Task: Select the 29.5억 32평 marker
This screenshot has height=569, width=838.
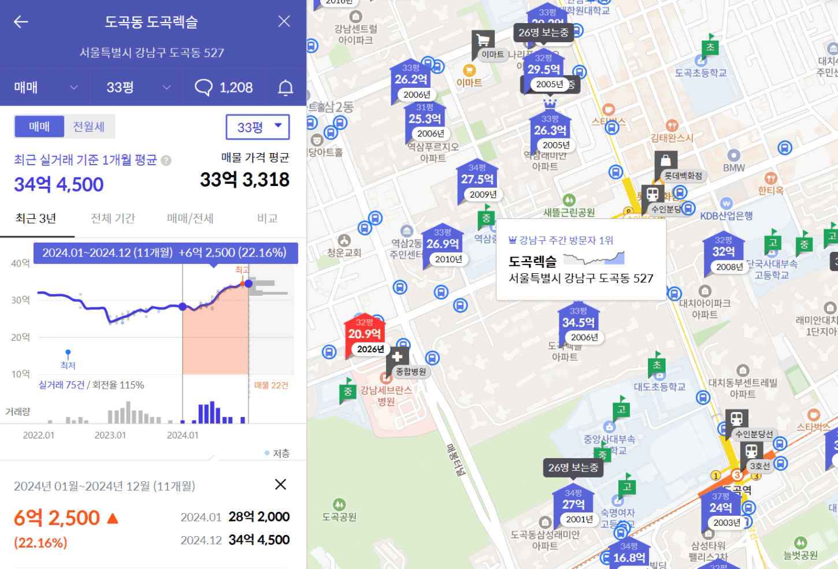Action: pos(544,70)
